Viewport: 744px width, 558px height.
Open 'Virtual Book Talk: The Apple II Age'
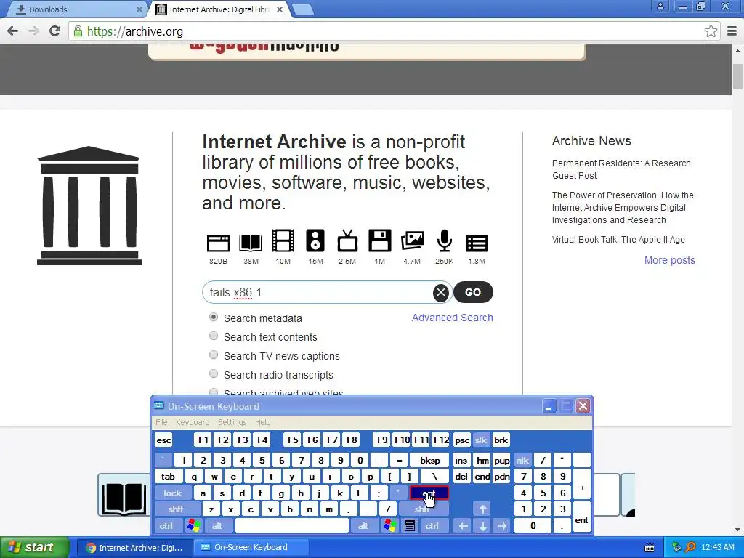618,240
